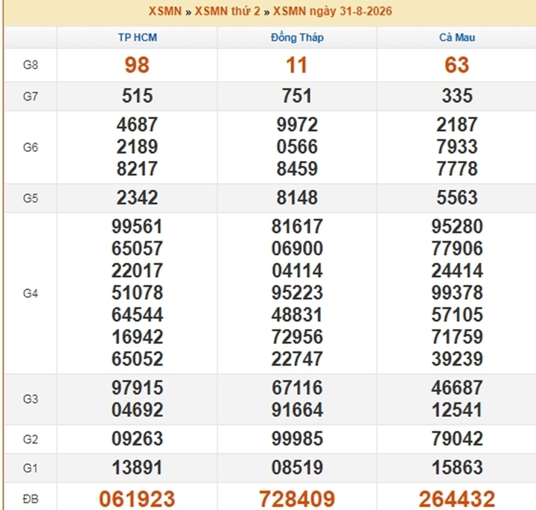This screenshot has height=510, width=536.
Task: Select G4 number 16942
Action: click(x=137, y=337)
